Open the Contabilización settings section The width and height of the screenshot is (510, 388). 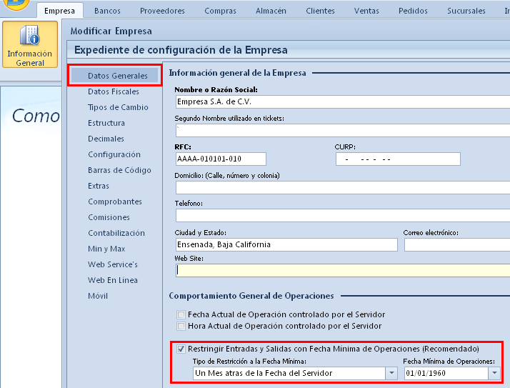pyautogui.click(x=116, y=233)
